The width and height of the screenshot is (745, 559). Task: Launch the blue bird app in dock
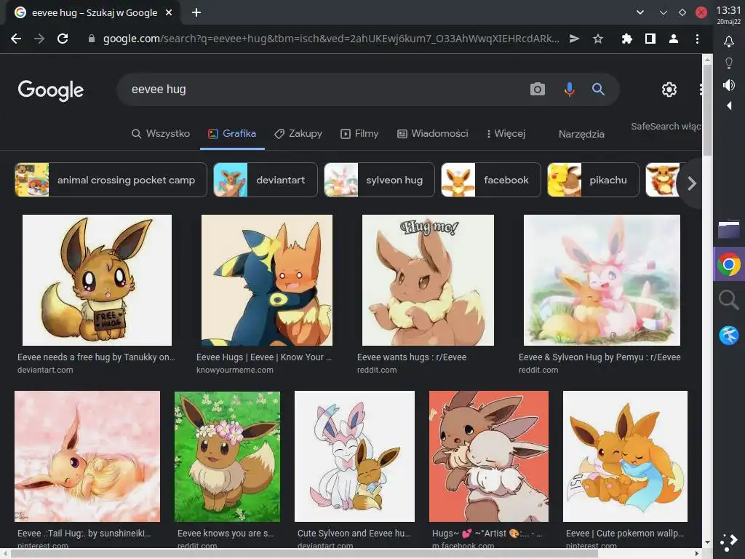click(x=729, y=335)
